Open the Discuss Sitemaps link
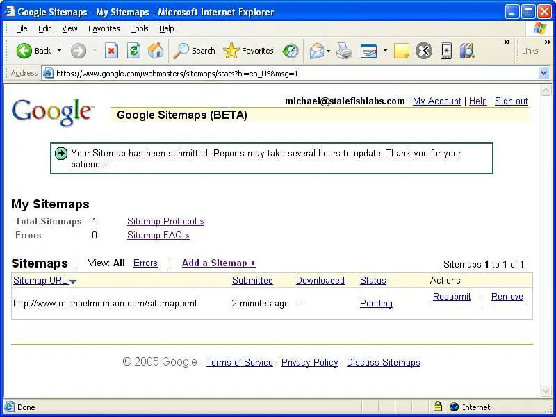This screenshot has height=417, width=556. click(x=384, y=362)
